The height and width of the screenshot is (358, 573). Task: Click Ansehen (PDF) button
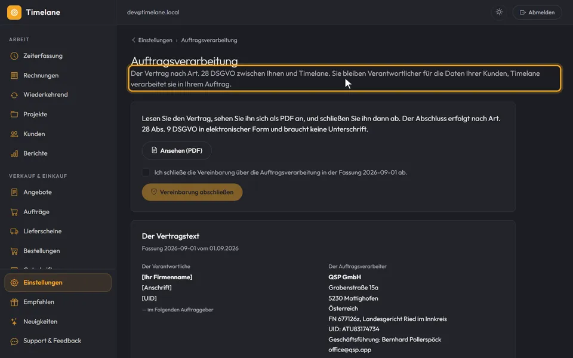click(177, 150)
